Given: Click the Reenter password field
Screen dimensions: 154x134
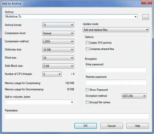Looking at the screenshot, I should click(x=116, y=83).
